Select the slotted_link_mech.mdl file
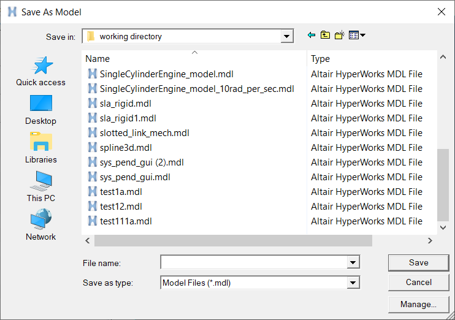The width and height of the screenshot is (455, 320). (x=144, y=133)
